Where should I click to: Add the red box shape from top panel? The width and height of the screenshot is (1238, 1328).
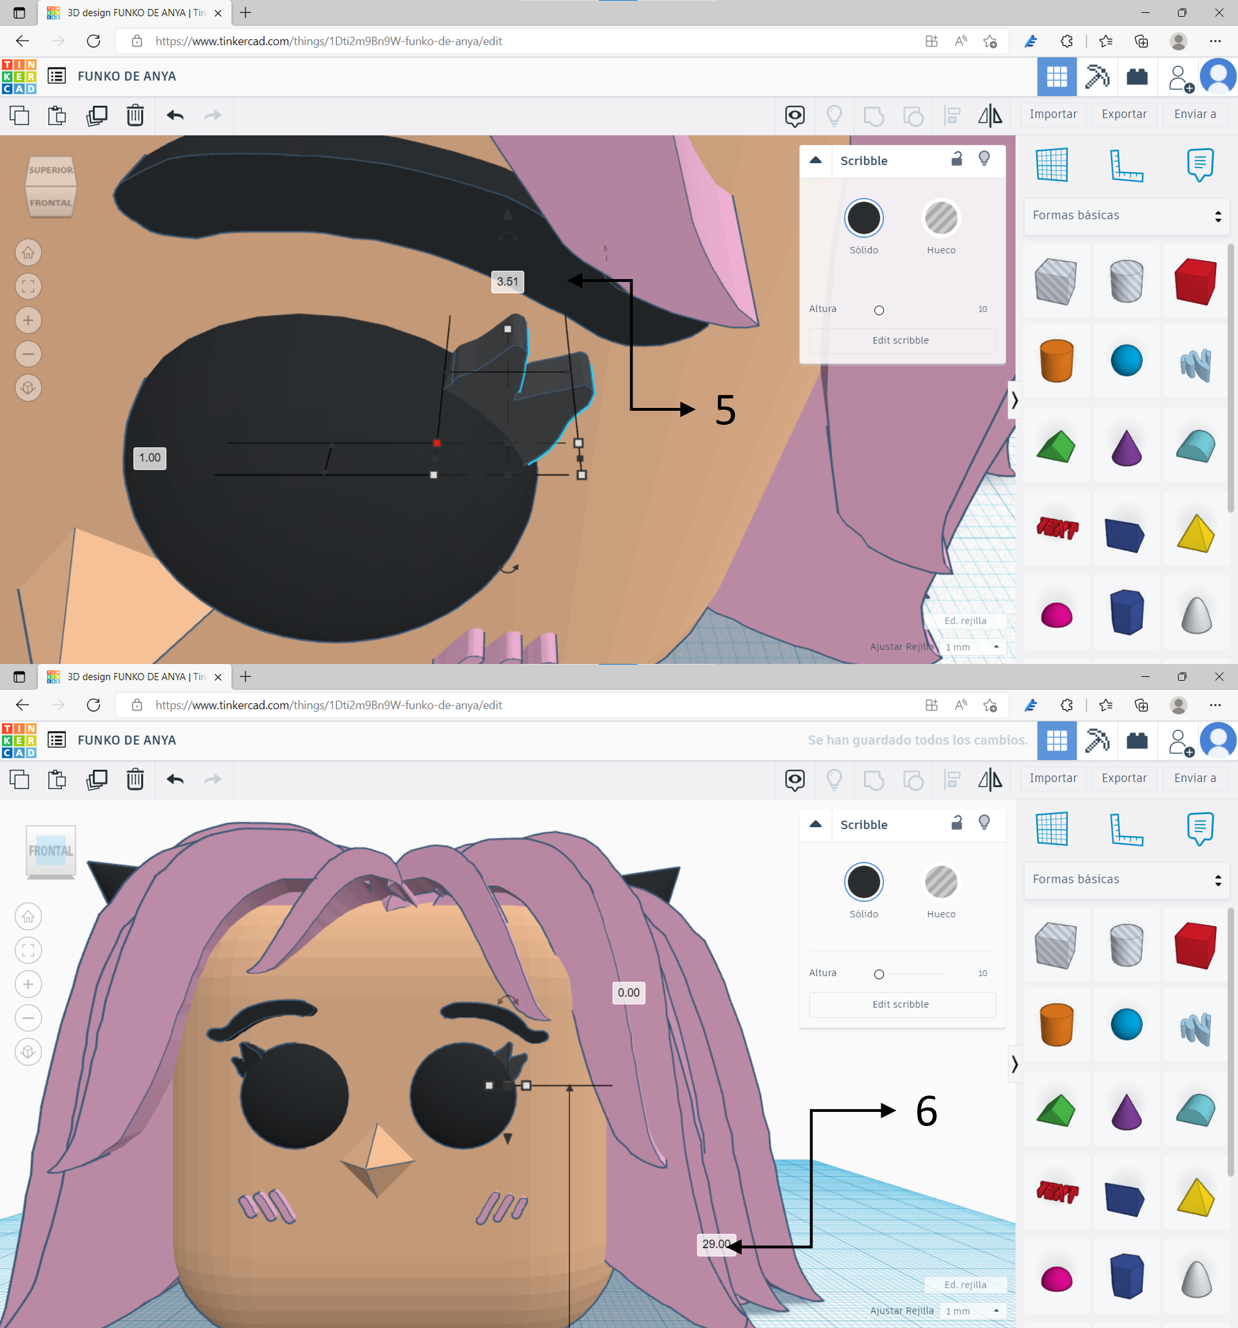(1195, 281)
